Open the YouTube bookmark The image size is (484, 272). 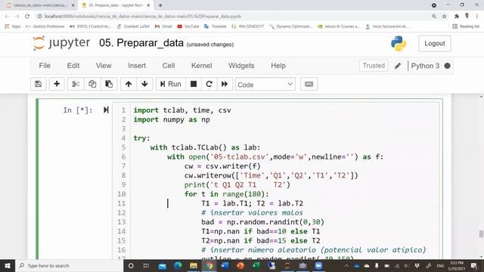click(188, 26)
